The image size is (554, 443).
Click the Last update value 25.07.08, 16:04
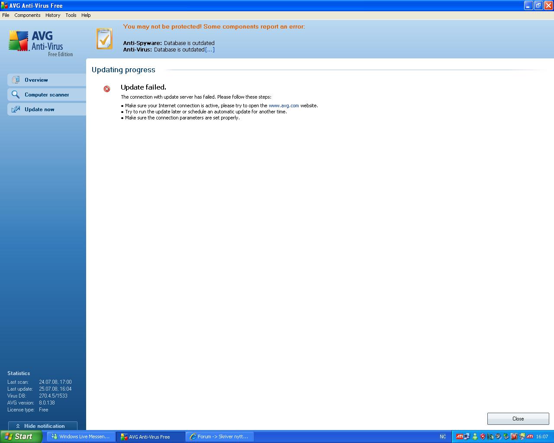[55, 389]
